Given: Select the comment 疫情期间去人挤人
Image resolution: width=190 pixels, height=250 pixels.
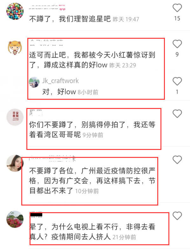Looking at the screenshot, I should [92, 232].
